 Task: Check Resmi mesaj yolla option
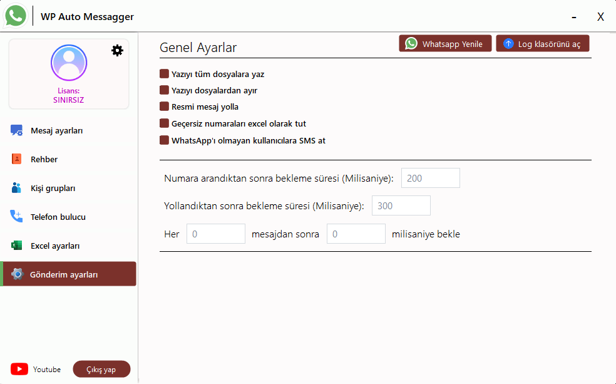164,106
